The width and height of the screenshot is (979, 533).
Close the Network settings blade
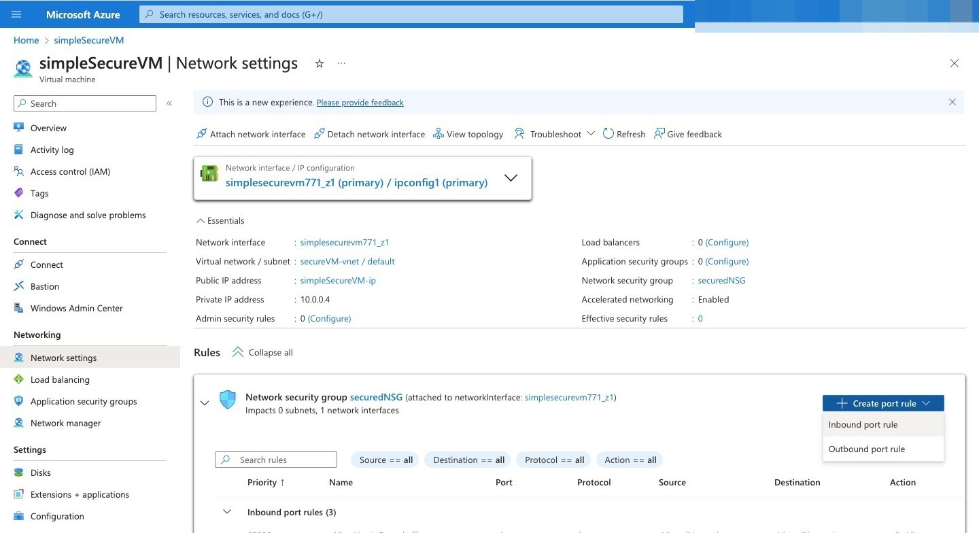(955, 63)
